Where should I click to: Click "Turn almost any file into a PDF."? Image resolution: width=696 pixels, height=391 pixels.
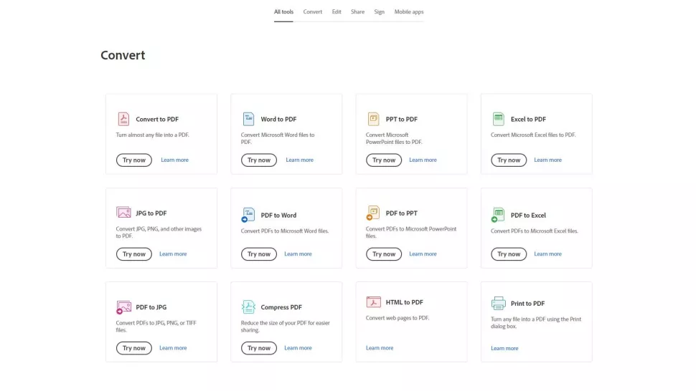pos(152,135)
